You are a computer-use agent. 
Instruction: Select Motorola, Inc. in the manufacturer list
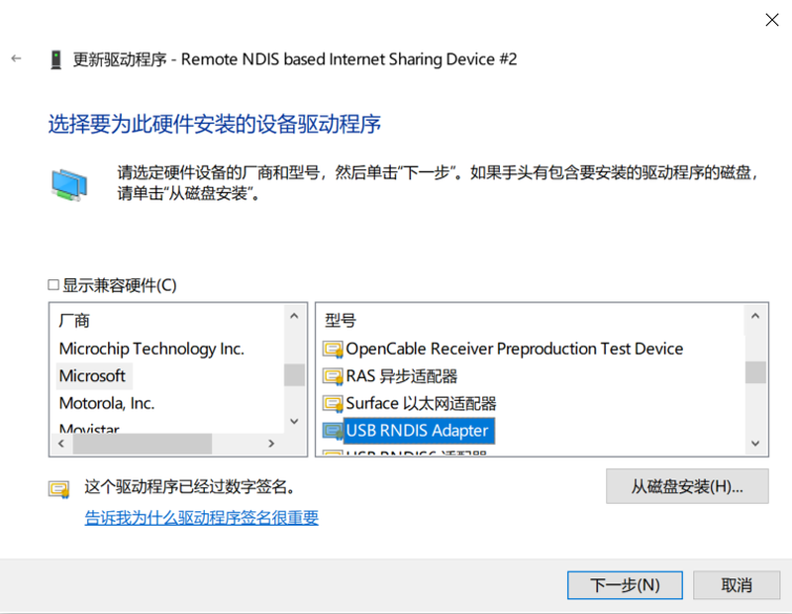click(107, 403)
